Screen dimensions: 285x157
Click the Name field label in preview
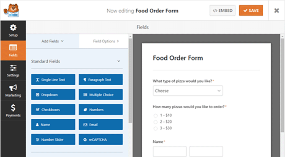pyautogui.click(x=158, y=142)
